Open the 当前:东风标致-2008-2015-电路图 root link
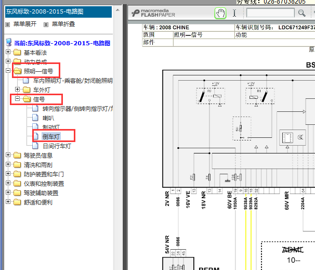 click(x=62, y=43)
